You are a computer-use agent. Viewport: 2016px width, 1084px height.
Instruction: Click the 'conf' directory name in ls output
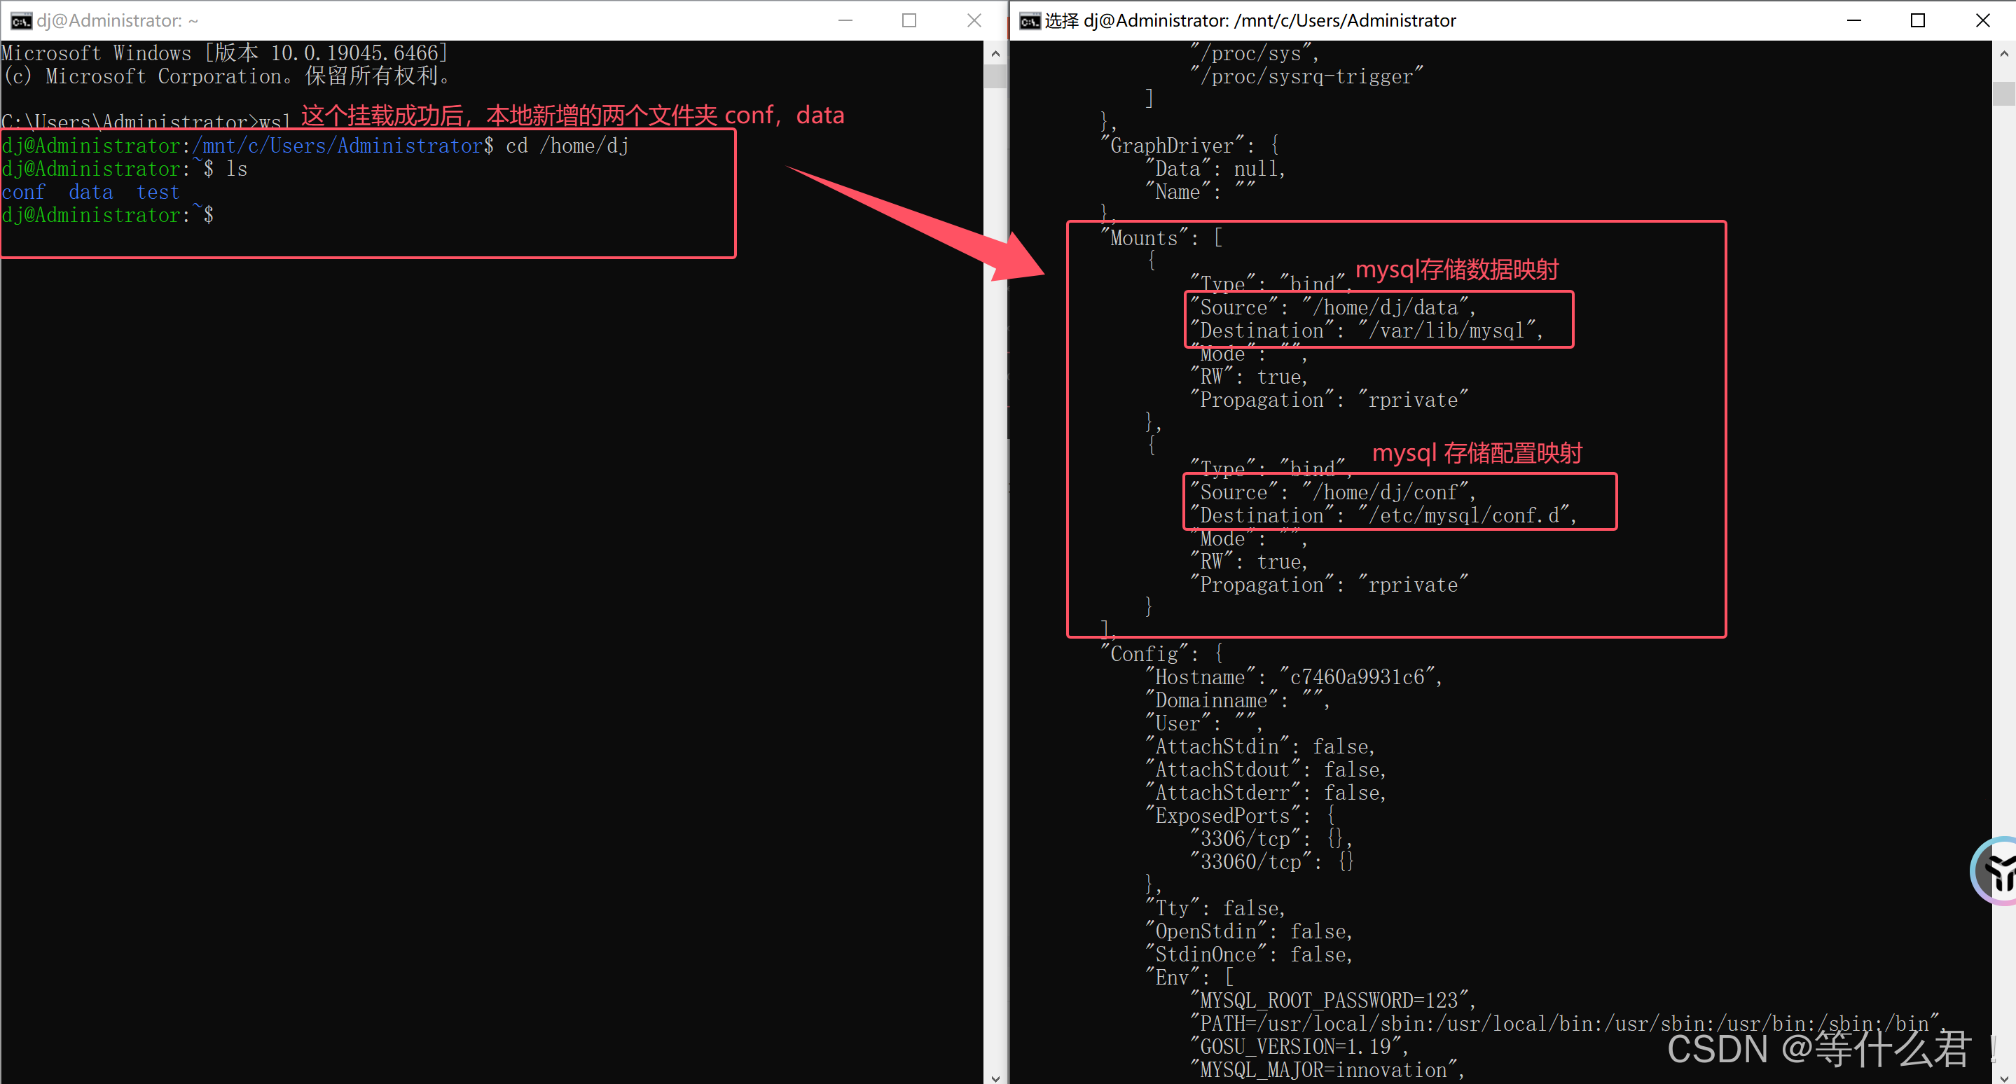(24, 193)
